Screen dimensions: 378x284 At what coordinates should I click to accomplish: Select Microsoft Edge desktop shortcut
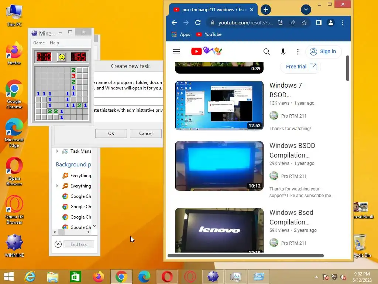point(14,133)
